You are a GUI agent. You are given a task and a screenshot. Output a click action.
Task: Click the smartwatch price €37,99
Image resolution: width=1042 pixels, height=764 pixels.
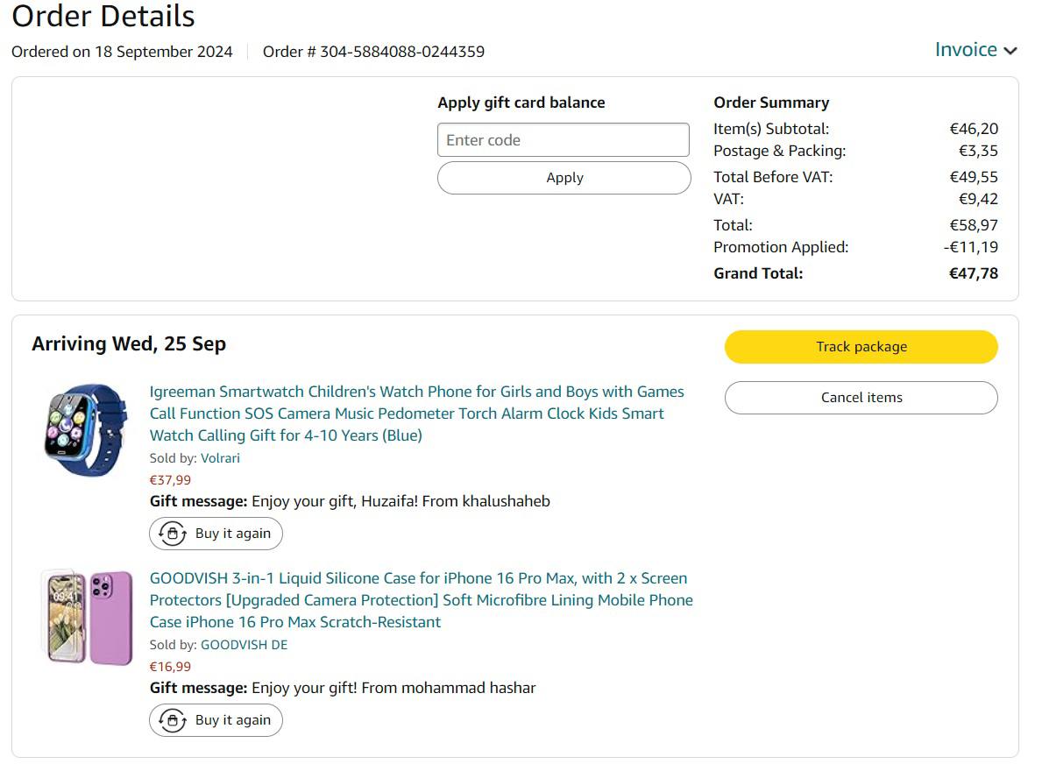click(170, 480)
